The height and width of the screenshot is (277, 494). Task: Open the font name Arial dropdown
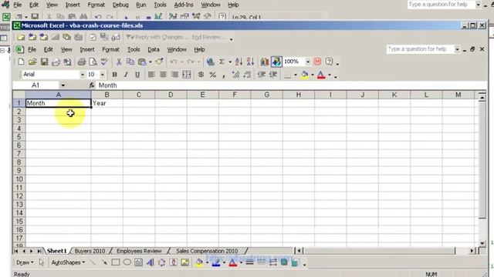point(83,75)
